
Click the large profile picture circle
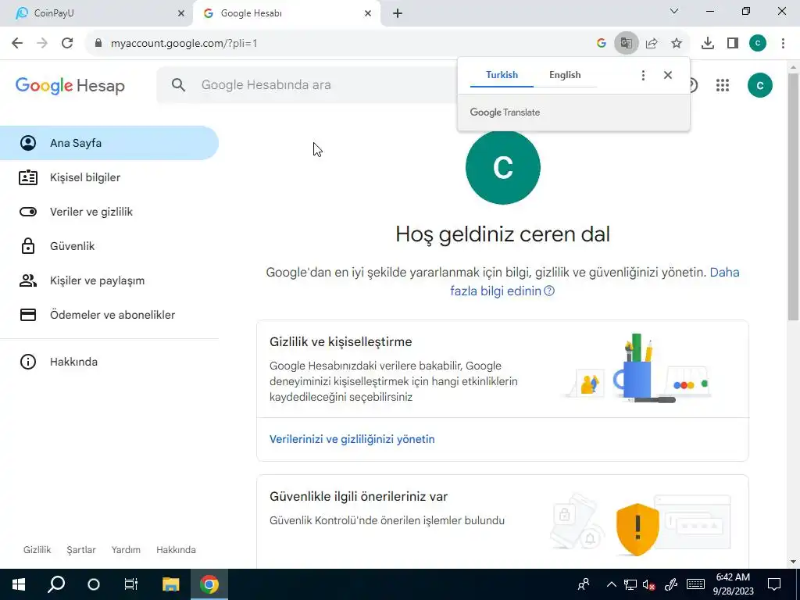(502, 167)
